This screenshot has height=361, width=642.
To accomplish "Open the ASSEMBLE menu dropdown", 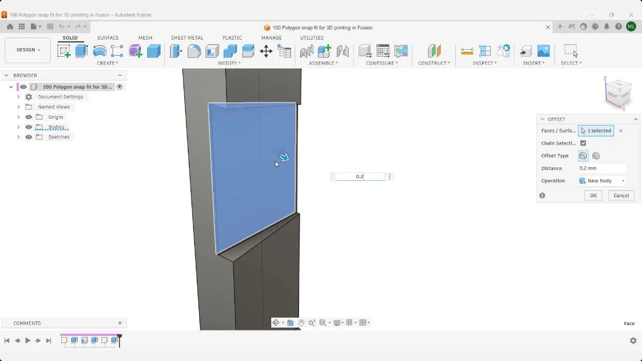I will pyautogui.click(x=323, y=63).
